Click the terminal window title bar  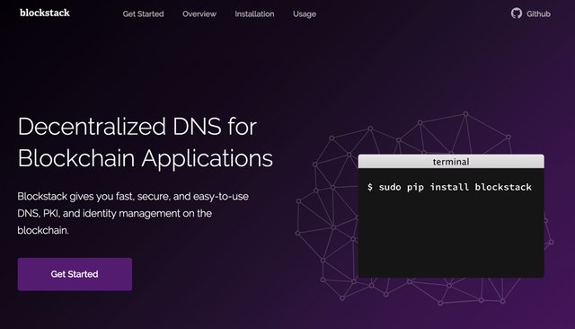pyautogui.click(x=451, y=162)
